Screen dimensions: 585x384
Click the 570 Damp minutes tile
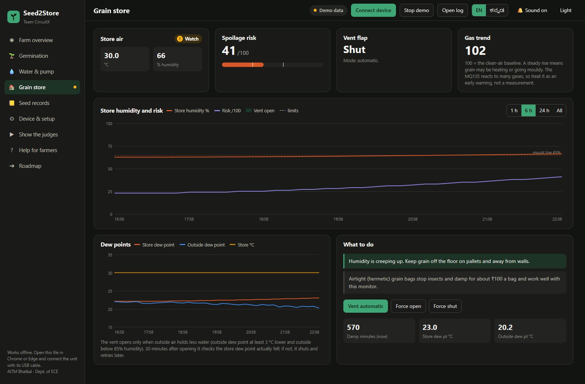[379, 331]
